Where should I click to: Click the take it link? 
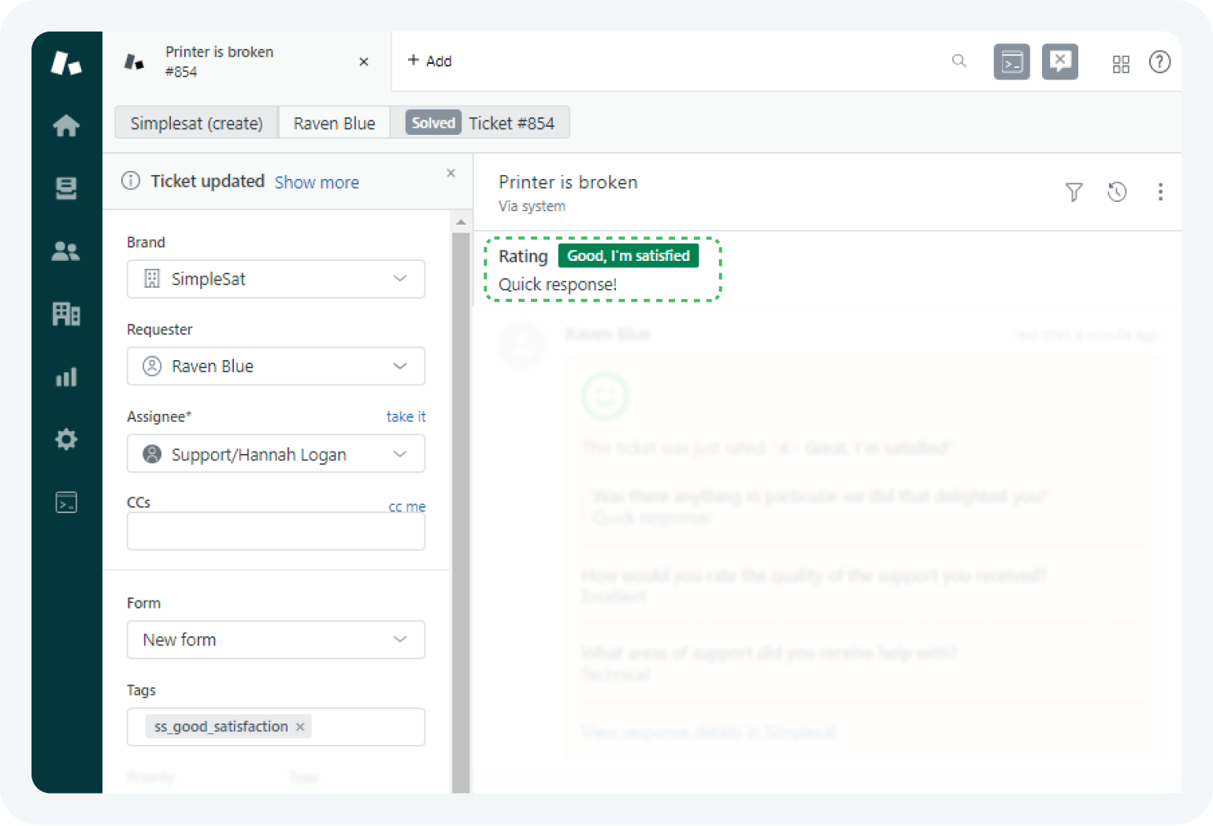[406, 417]
